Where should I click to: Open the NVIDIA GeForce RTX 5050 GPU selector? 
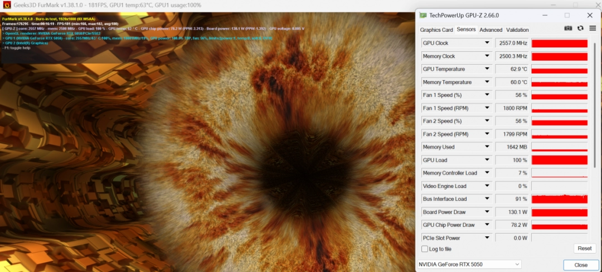[469, 264]
